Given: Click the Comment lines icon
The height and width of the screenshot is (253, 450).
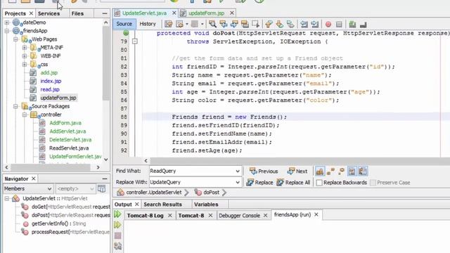Looking at the screenshot, I should [352, 24].
